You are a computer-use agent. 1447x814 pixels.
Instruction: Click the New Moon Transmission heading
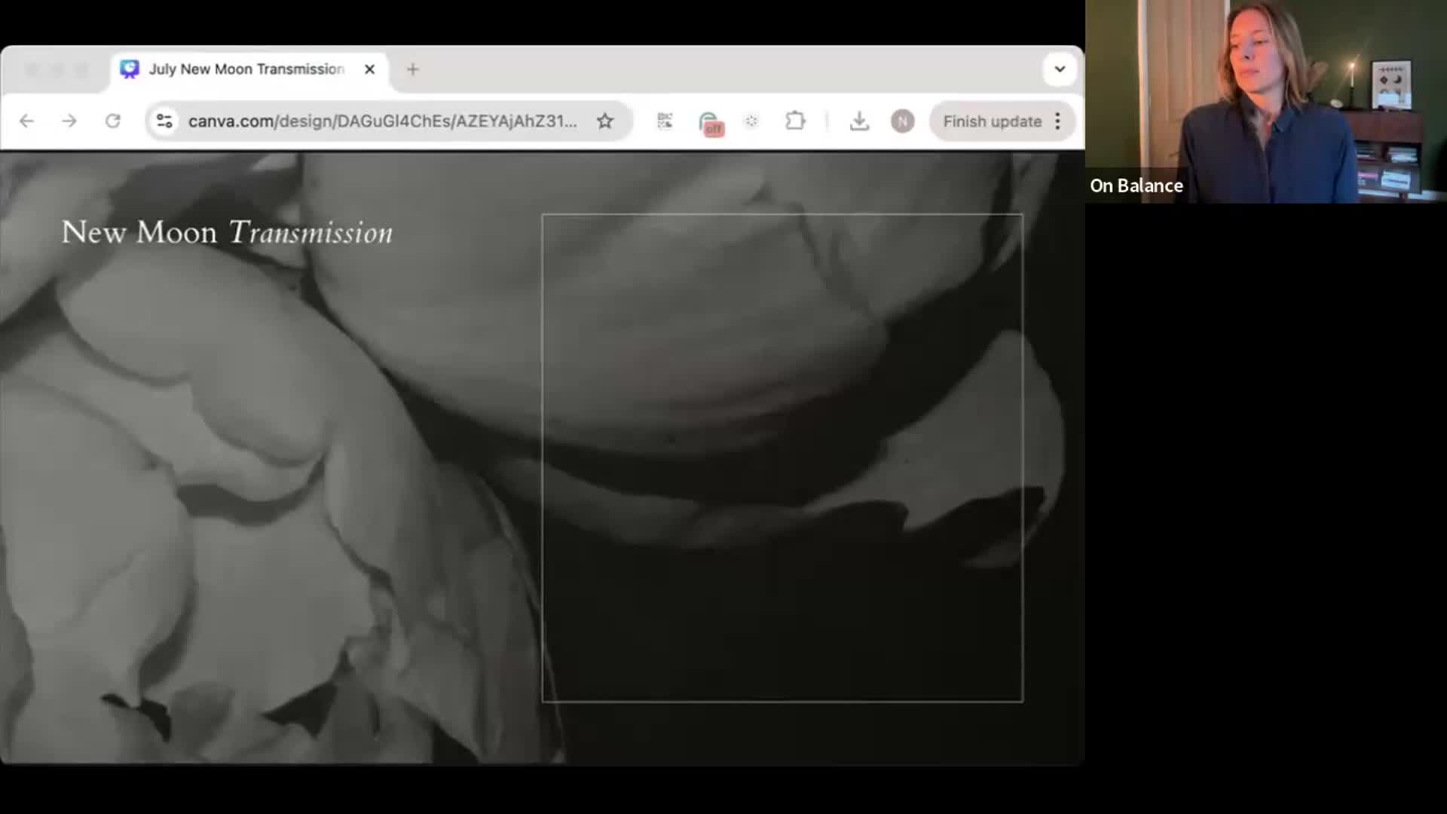227,232
